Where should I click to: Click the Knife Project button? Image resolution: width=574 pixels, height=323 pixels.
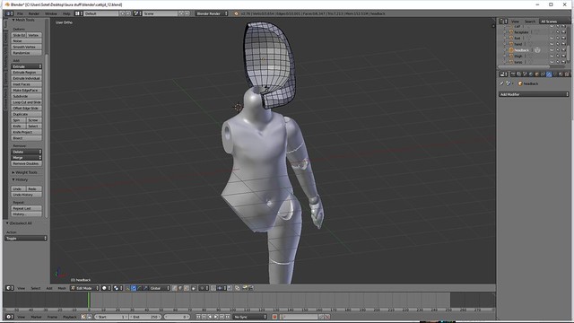click(x=26, y=132)
